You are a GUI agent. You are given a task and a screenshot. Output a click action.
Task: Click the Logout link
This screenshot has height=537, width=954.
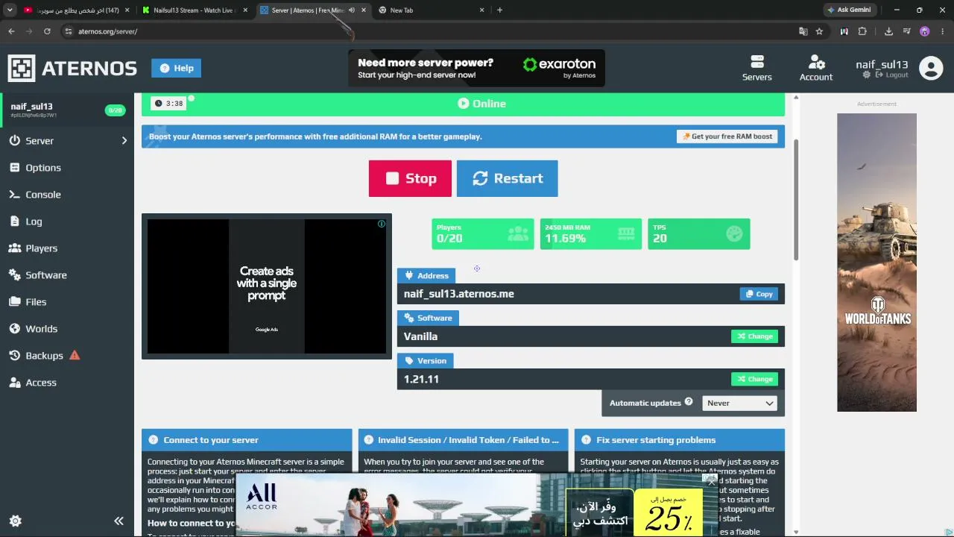[x=892, y=75]
